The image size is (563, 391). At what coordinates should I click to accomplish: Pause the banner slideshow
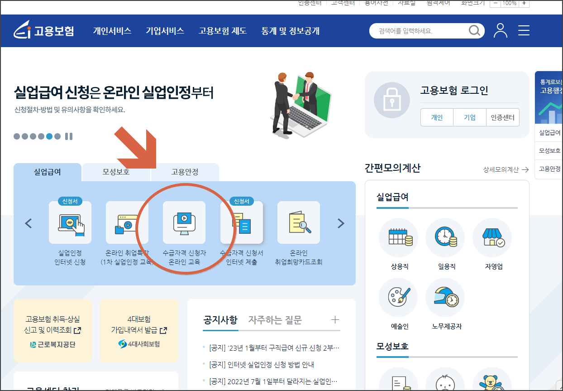(69, 136)
